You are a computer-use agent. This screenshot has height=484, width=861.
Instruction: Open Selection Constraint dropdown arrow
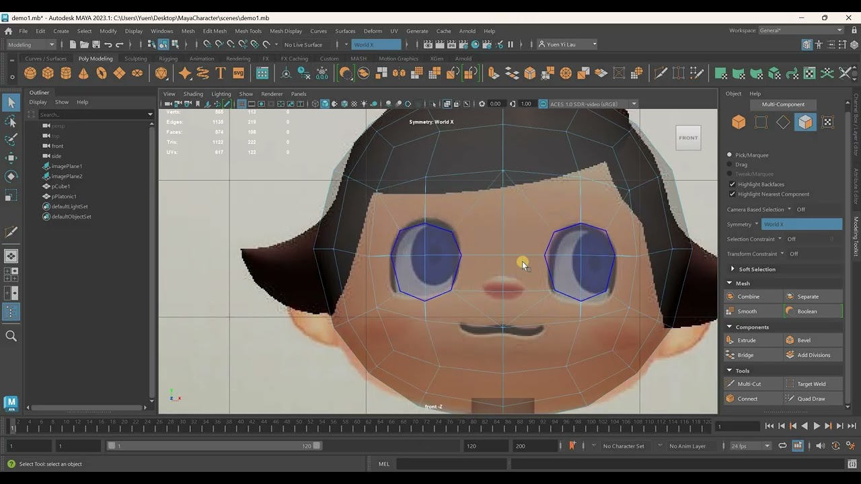(780, 239)
